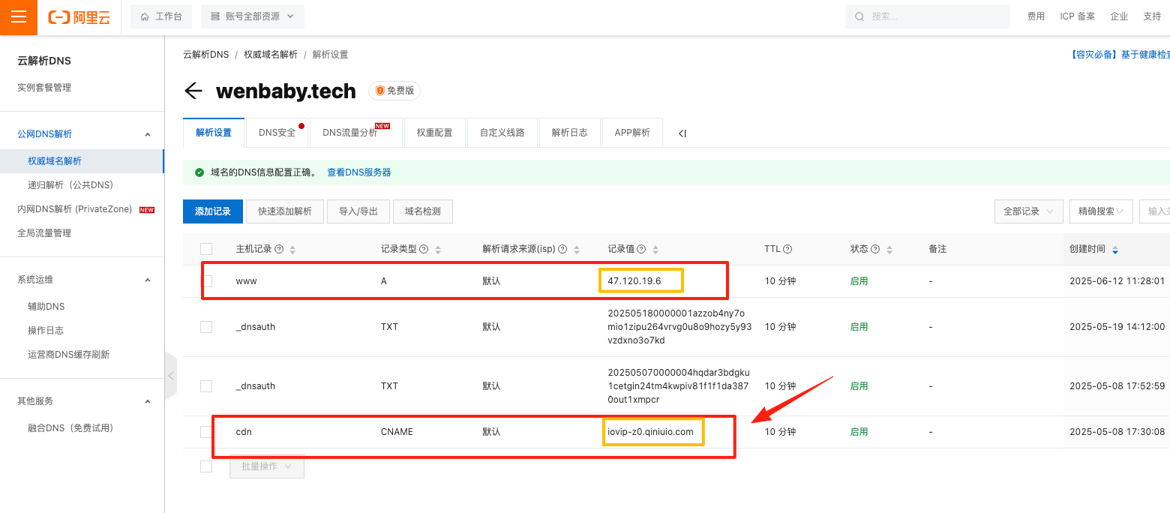
Task: Open 运营商DNS缓存刷新 in sidebar
Action: [x=69, y=355]
